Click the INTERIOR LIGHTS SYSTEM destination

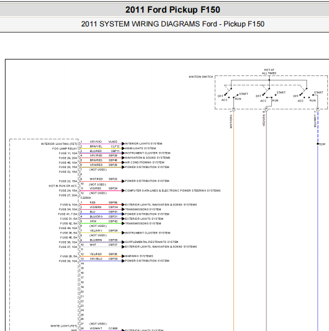pos(143,144)
